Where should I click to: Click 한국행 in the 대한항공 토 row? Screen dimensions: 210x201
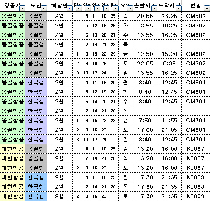pos(36,196)
